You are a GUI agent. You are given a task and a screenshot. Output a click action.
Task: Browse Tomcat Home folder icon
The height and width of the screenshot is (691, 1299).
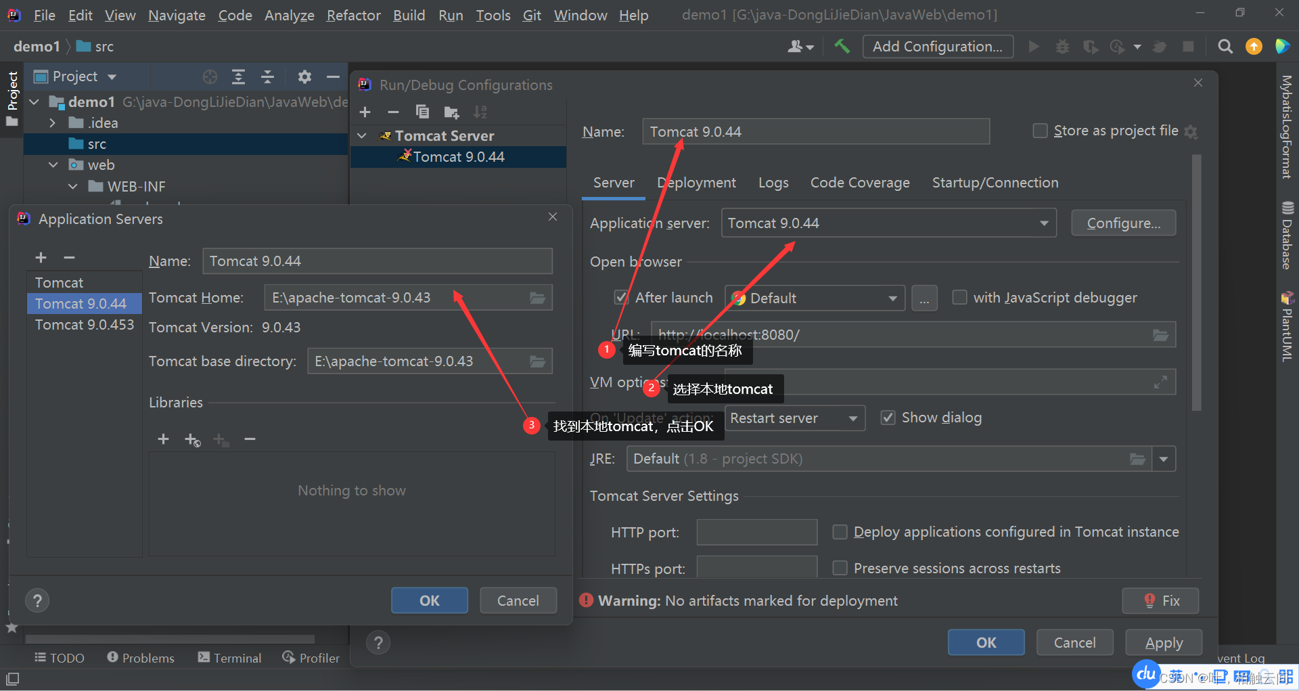(x=537, y=298)
